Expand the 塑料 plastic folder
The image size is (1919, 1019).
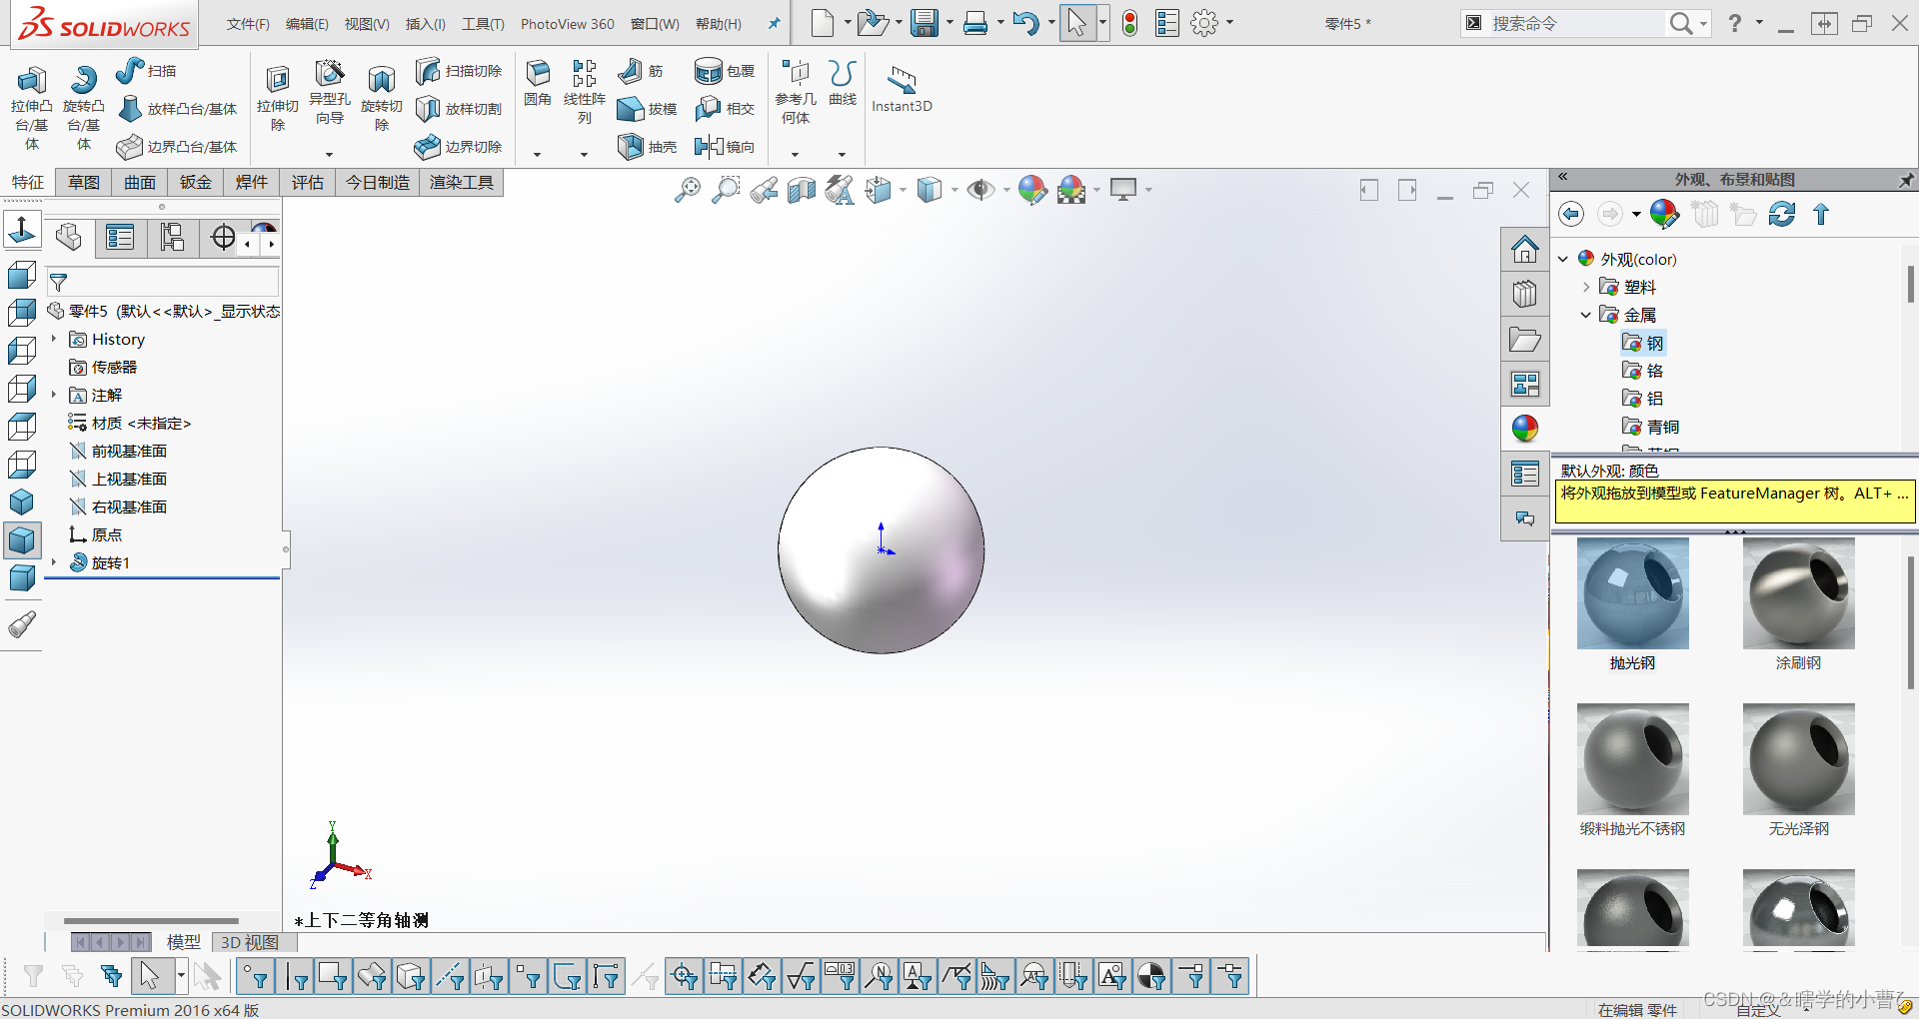(1585, 287)
